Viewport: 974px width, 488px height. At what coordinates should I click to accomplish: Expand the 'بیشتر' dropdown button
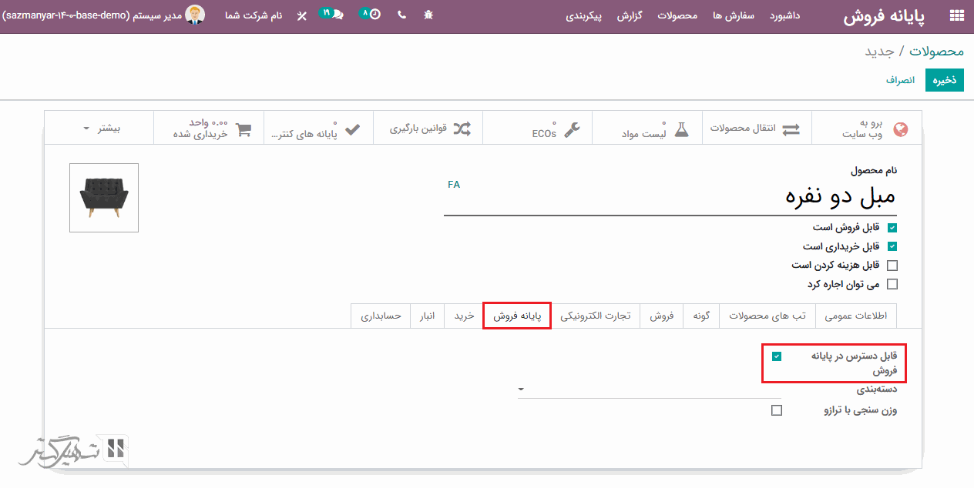102,128
